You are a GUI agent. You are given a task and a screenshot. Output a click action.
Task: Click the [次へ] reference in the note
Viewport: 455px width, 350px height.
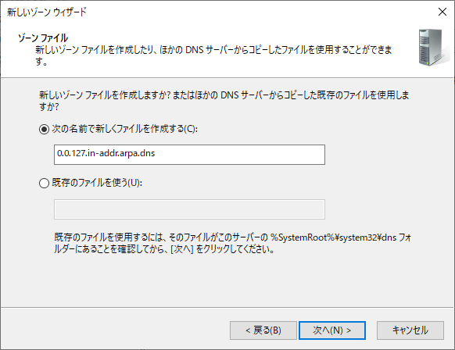pos(182,249)
